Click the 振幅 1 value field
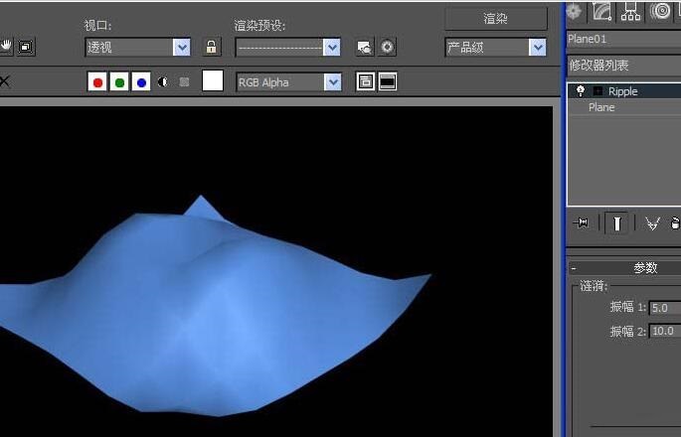This screenshot has width=681, height=437. [x=665, y=308]
